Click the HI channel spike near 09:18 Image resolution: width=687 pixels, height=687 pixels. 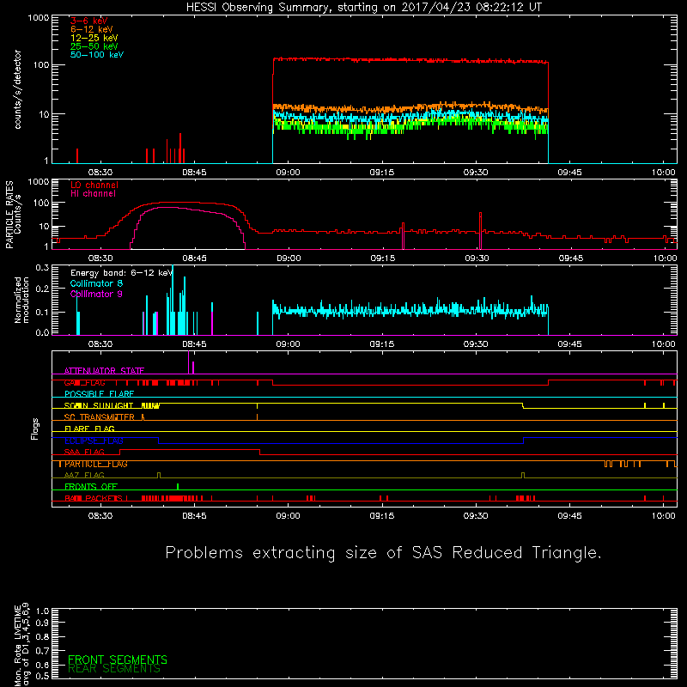tap(403, 236)
